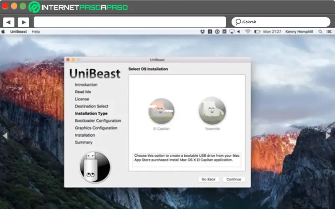Viewport: 335px width, 209px height.
Task: Click the Installation Type step
Action: [91, 113]
